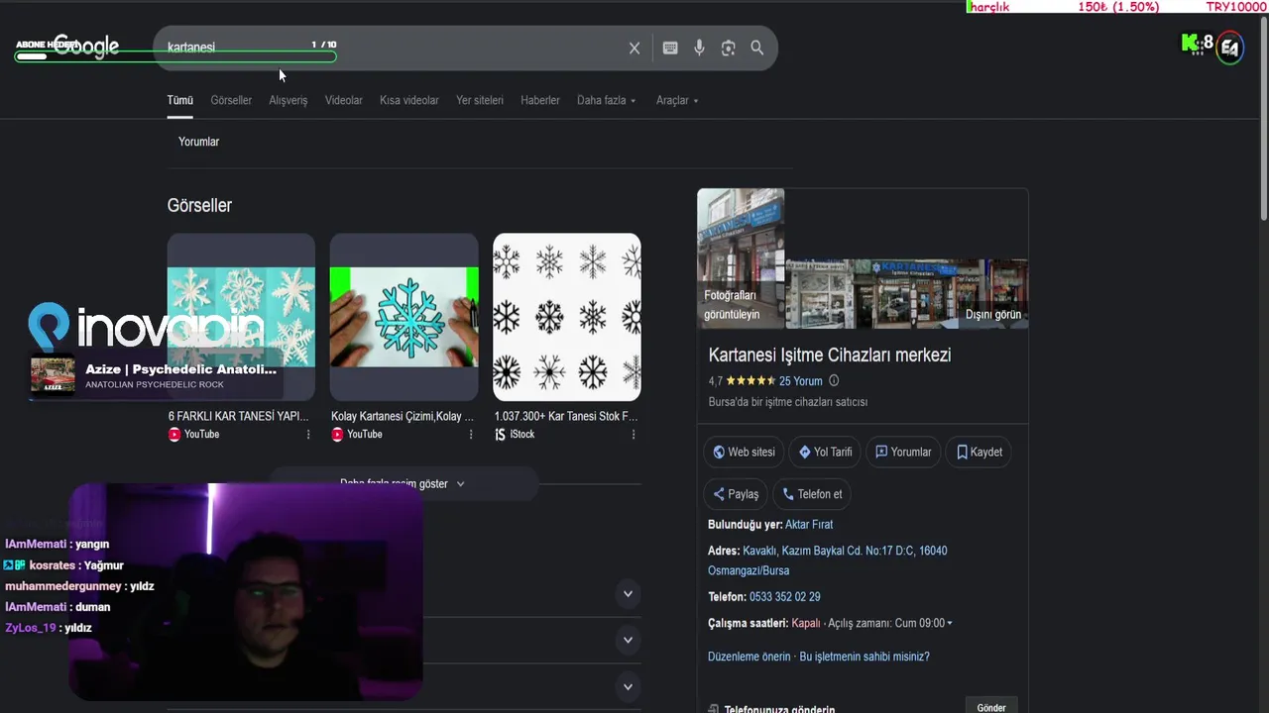
Task: Save the place with Kaydet
Action: pos(979,452)
